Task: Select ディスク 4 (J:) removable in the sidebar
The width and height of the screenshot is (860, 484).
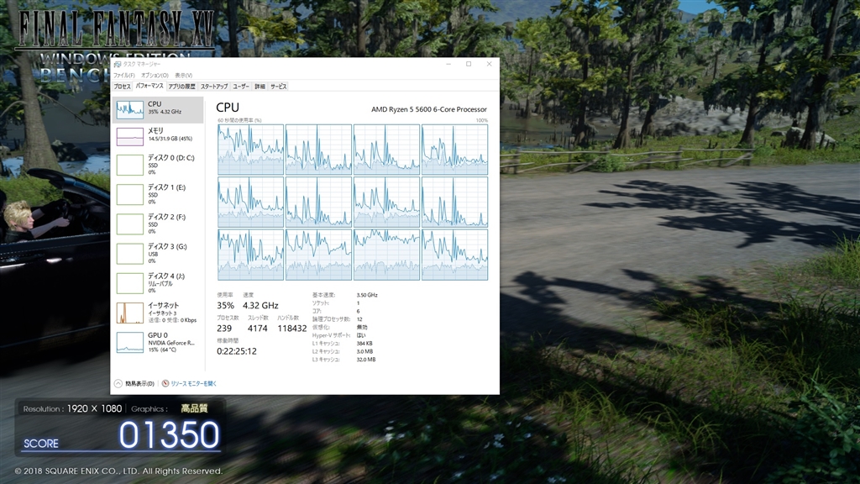Action: 158,283
